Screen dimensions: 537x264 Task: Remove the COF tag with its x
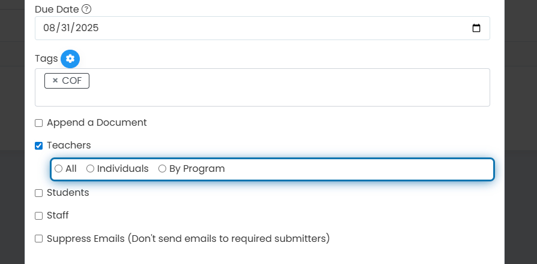click(55, 81)
